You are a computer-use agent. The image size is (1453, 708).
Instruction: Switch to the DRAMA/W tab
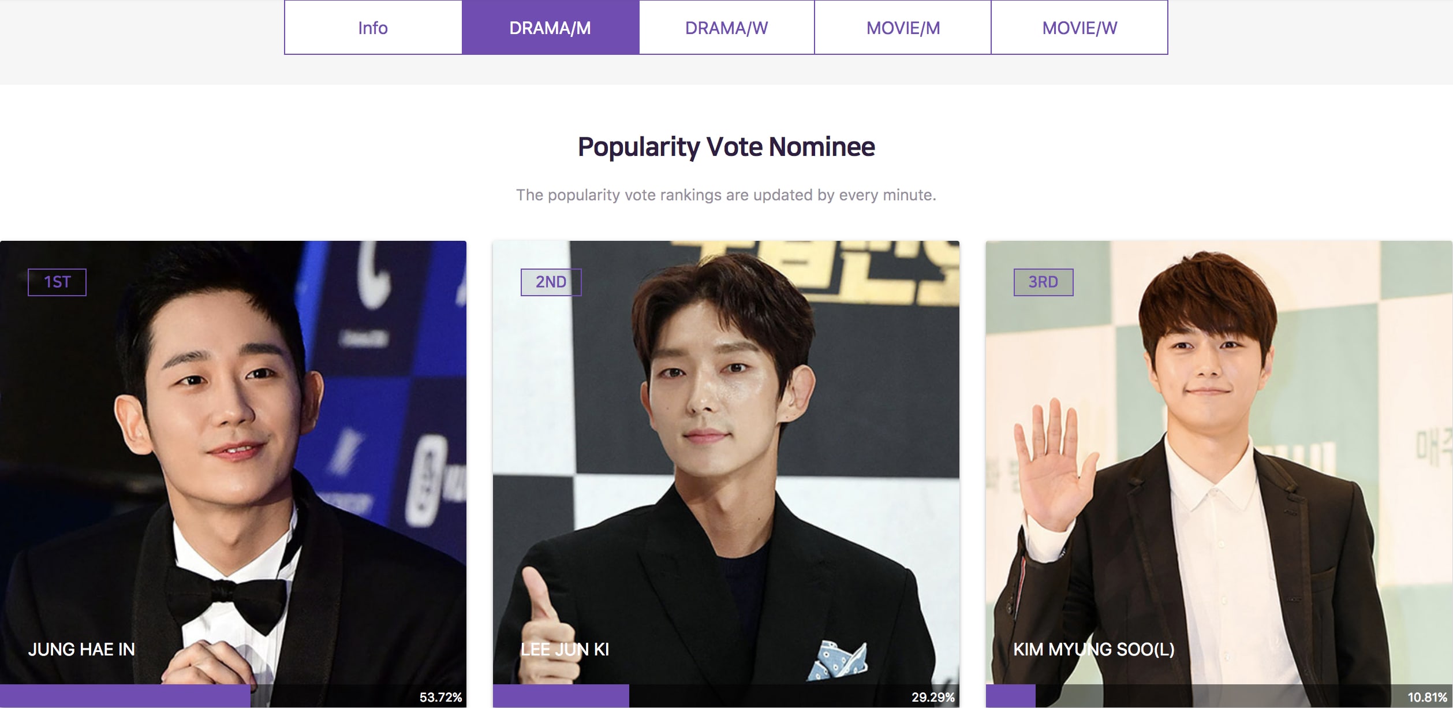point(726,28)
